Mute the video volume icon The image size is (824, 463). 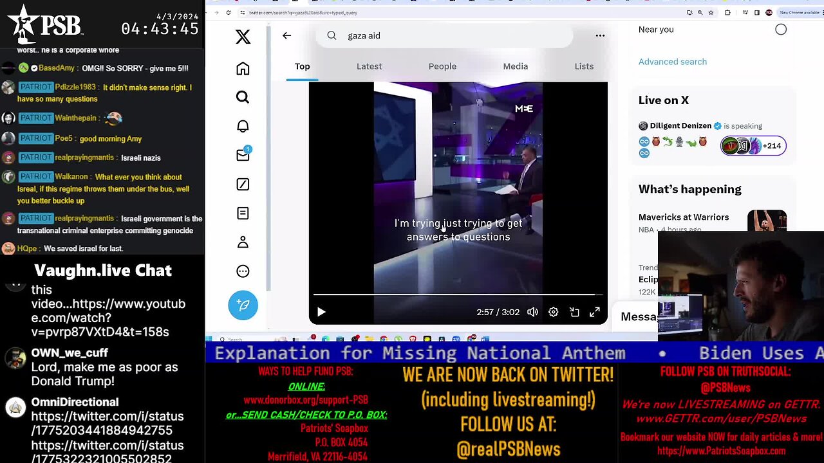point(532,312)
